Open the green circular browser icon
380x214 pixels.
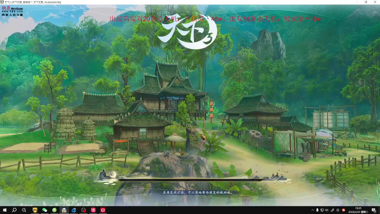[x=54, y=210]
